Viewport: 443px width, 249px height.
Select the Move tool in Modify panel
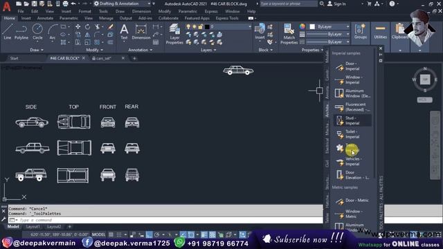click(x=78, y=27)
